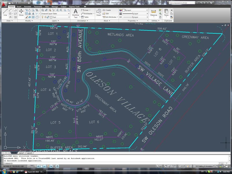
Task: Switch to the Annotate ribbon tab
Action: pyautogui.click(x=28, y=7)
